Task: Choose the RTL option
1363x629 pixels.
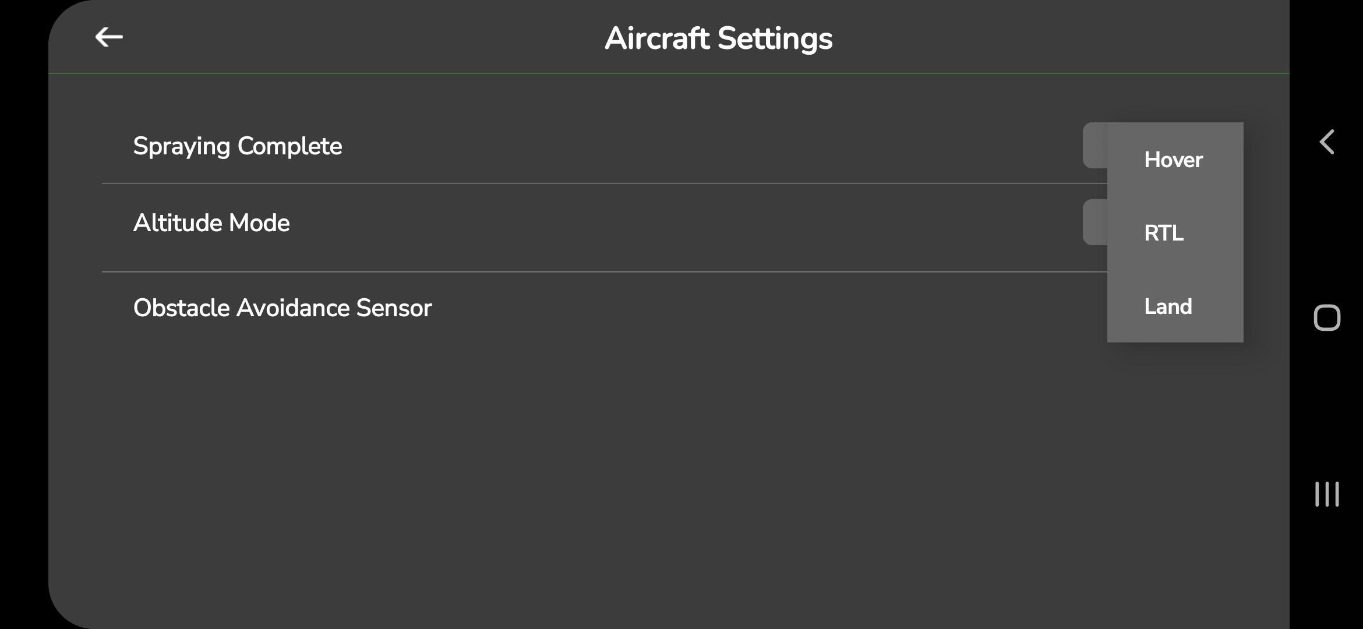Action: [x=1164, y=234]
